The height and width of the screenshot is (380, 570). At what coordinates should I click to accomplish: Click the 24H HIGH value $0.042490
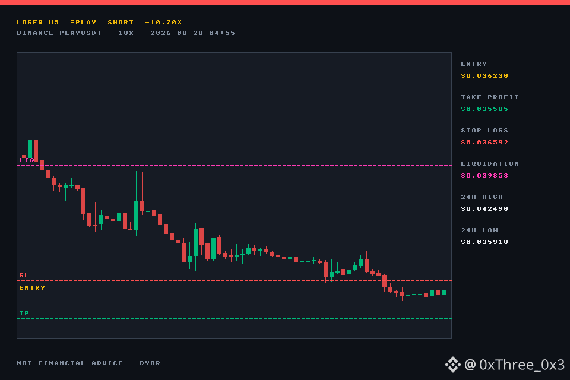click(484, 209)
